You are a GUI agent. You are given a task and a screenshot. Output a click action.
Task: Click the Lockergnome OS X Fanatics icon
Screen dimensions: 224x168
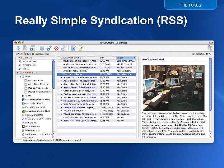(x=23, y=119)
